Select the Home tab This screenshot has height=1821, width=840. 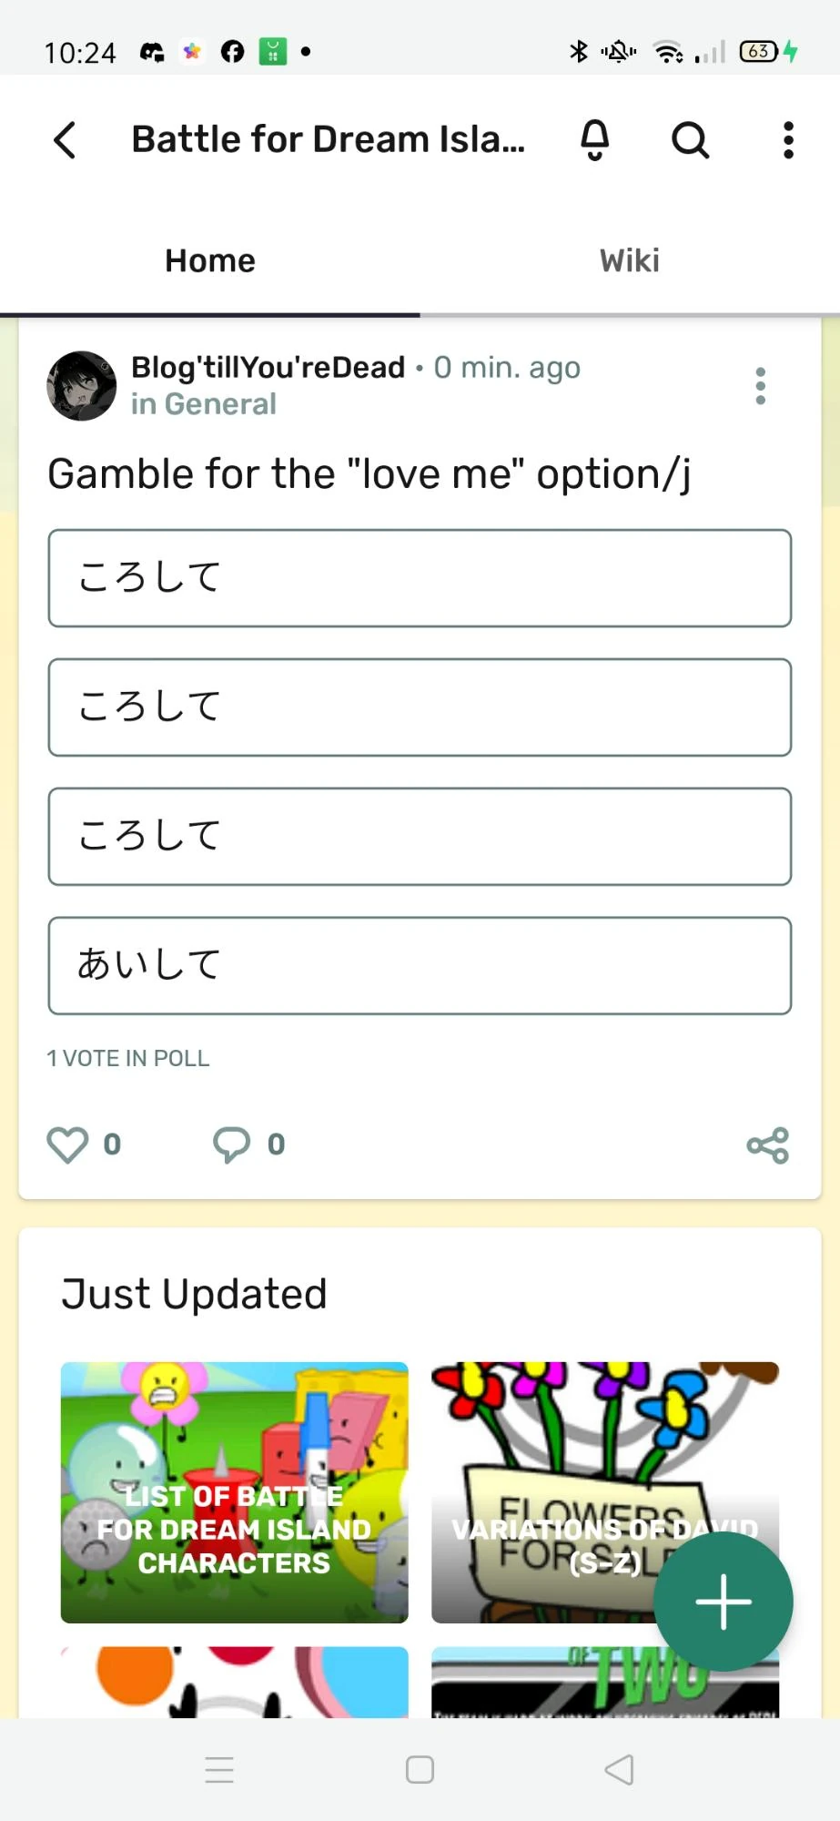click(209, 261)
